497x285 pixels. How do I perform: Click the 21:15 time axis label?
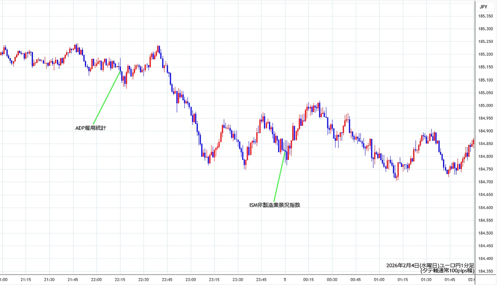pos(26,280)
